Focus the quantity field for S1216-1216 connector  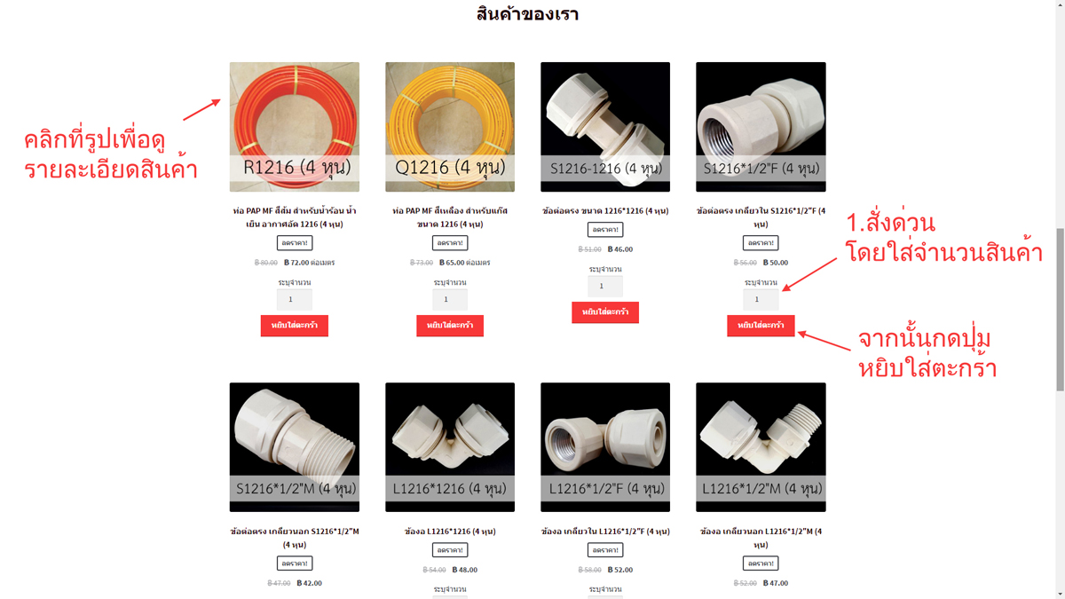click(605, 287)
